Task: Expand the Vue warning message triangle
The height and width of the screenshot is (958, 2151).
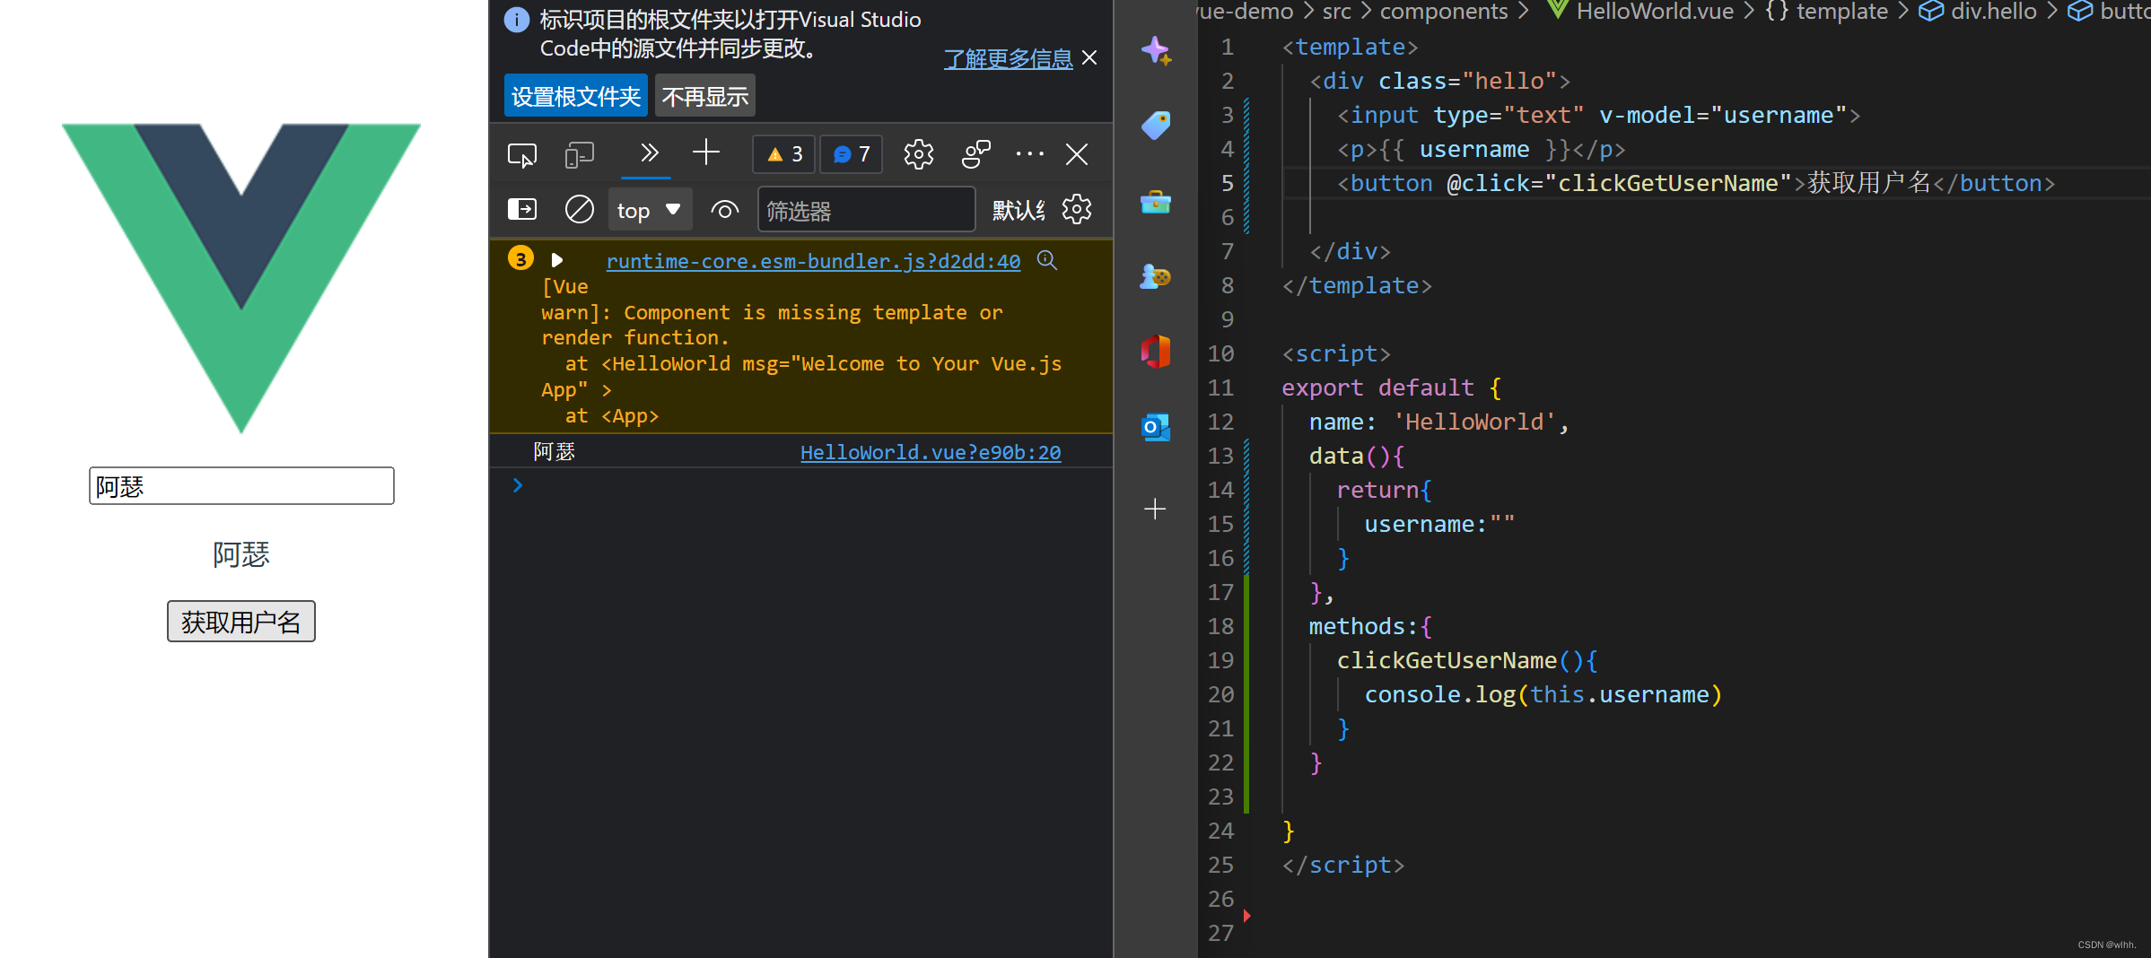Action: pos(556,260)
